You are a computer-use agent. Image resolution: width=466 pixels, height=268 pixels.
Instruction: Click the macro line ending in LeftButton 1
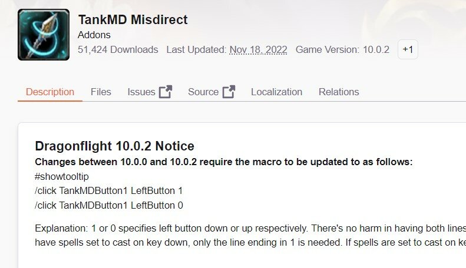pyautogui.click(x=109, y=190)
